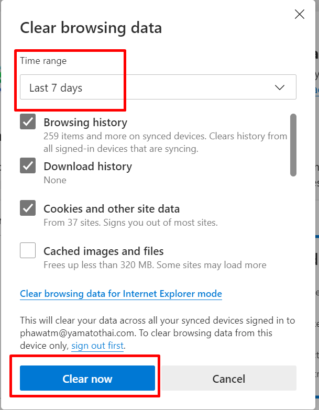Click the '259 items' history description text
Screen dimensions: 319x410
165,142
